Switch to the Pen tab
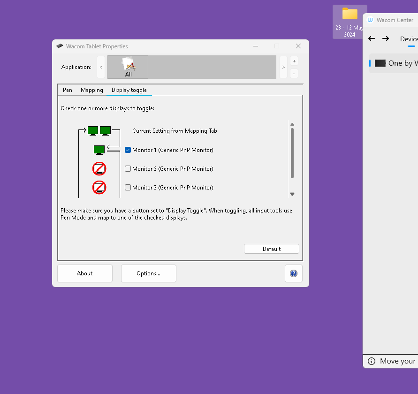 68,90
